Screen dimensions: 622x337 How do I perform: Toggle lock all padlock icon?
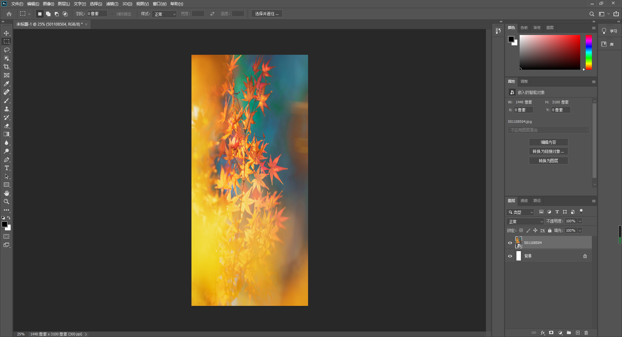550,230
